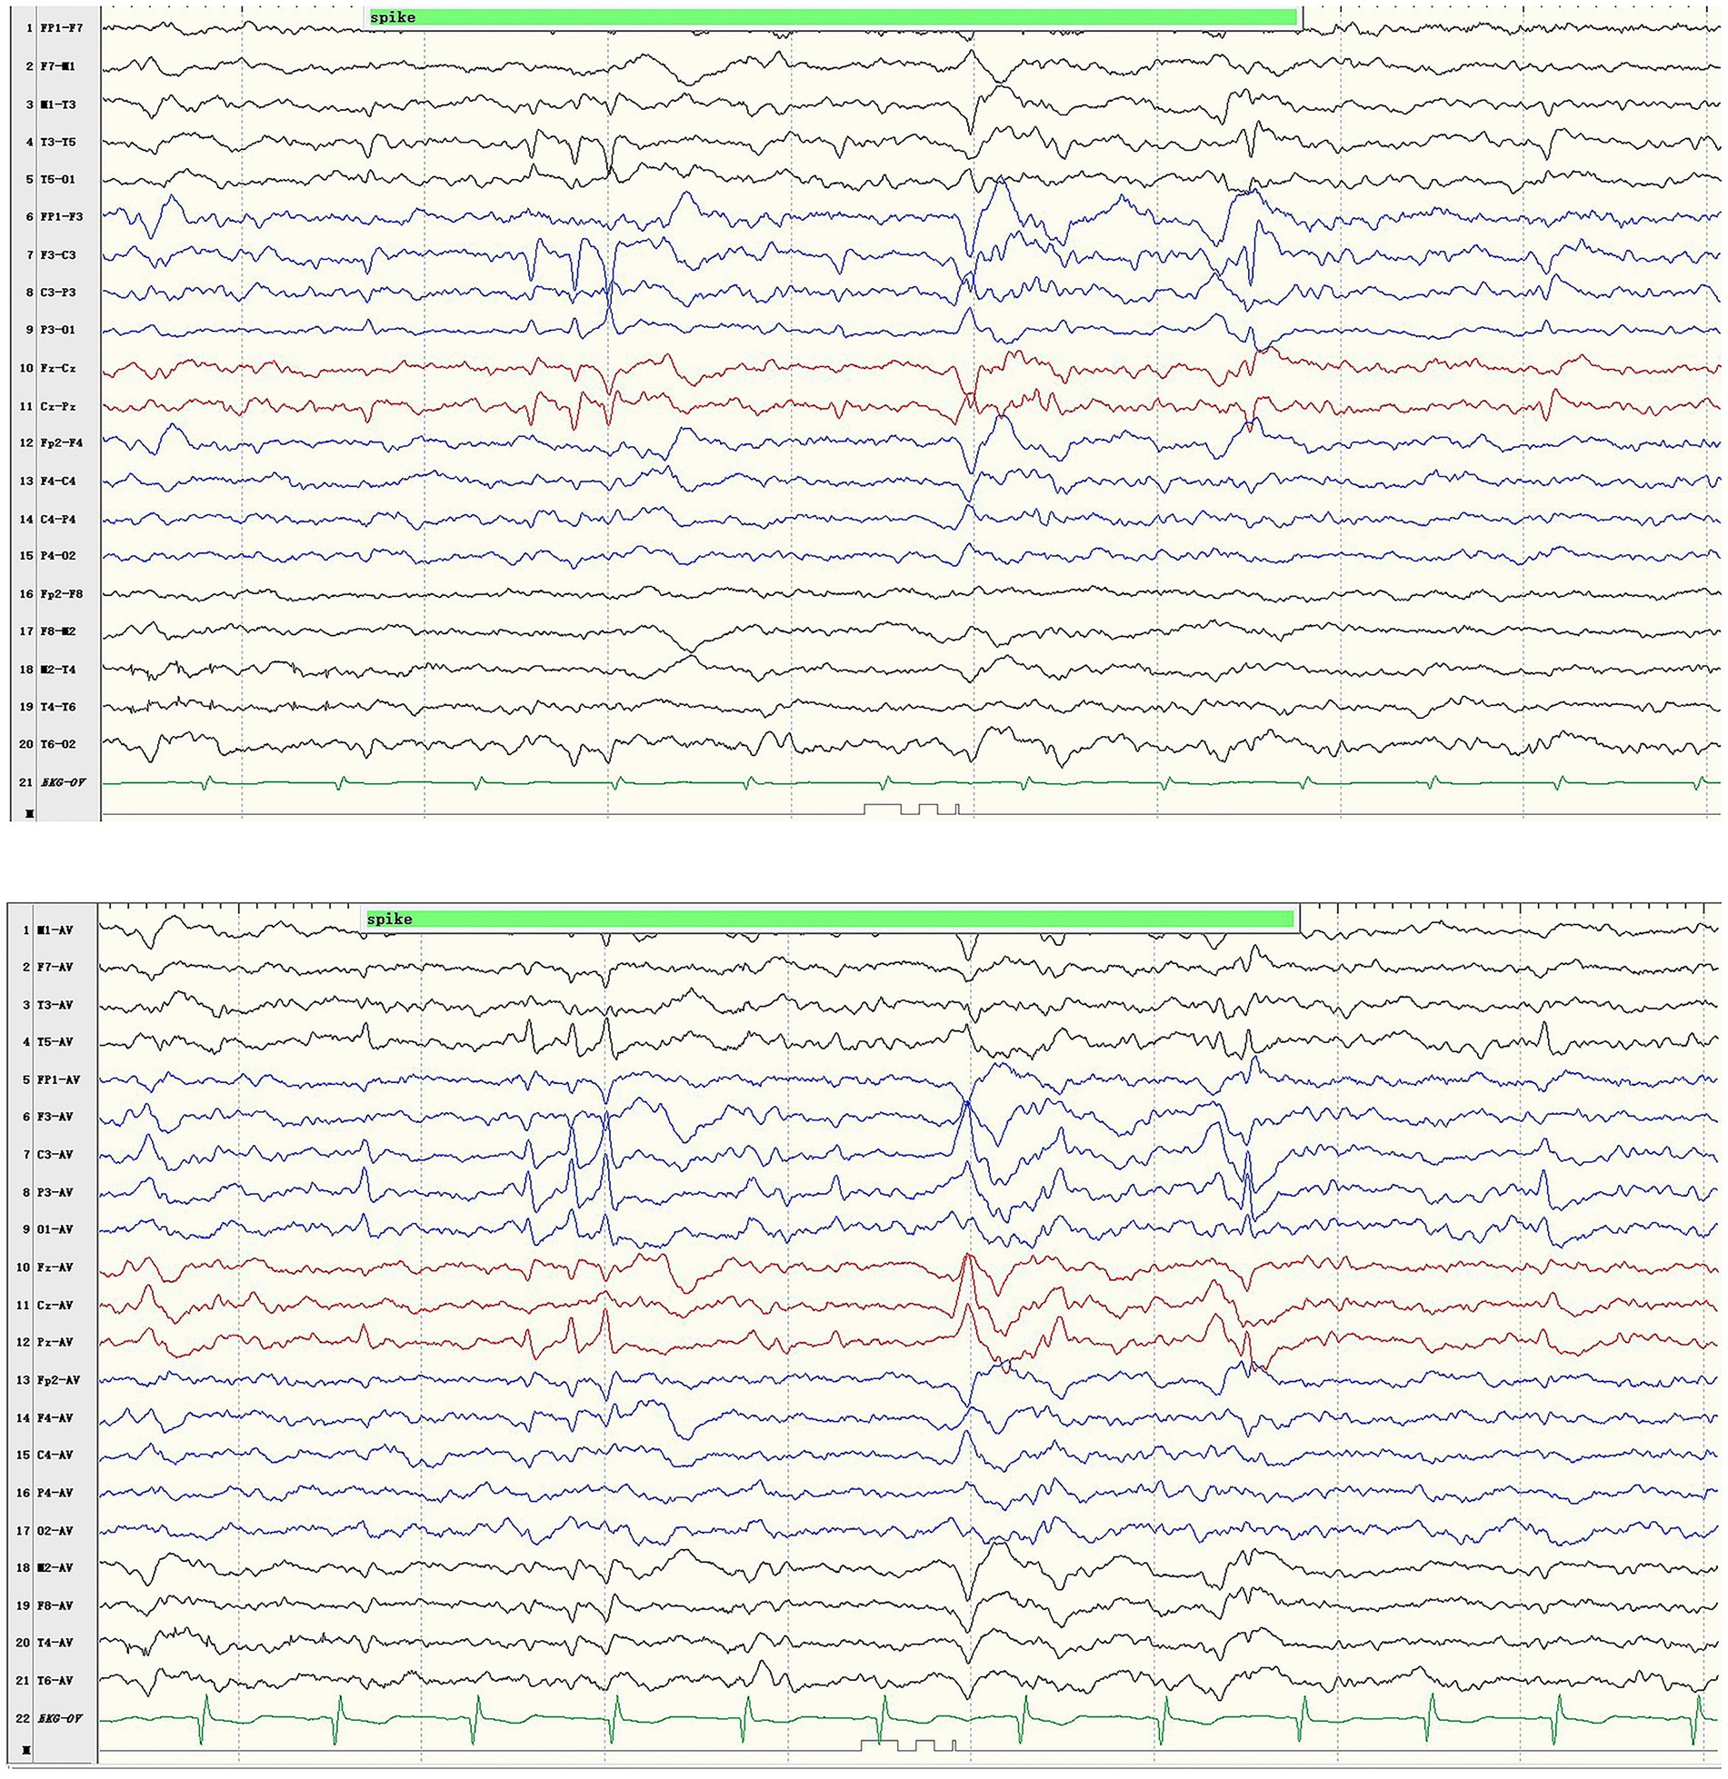Select channel label P4-O2
This screenshot has height=1779, width=1728.
pos(58,556)
